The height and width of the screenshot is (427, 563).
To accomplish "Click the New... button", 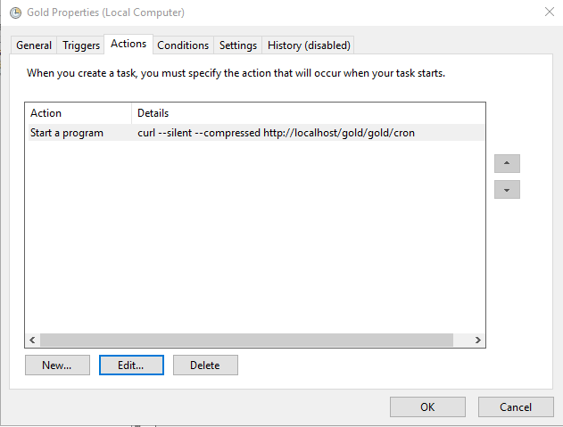I will click(57, 365).
